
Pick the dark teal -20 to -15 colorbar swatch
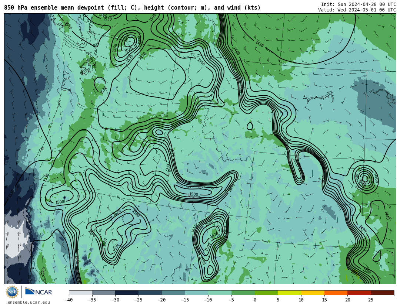(x=173, y=293)
